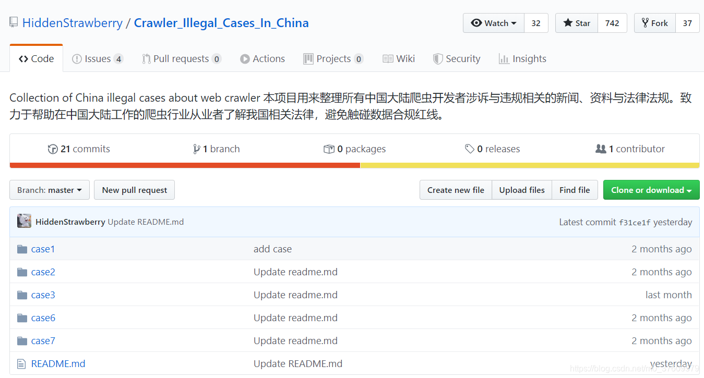Switch to the Issues tab
The height and width of the screenshot is (378, 704).
pos(98,59)
